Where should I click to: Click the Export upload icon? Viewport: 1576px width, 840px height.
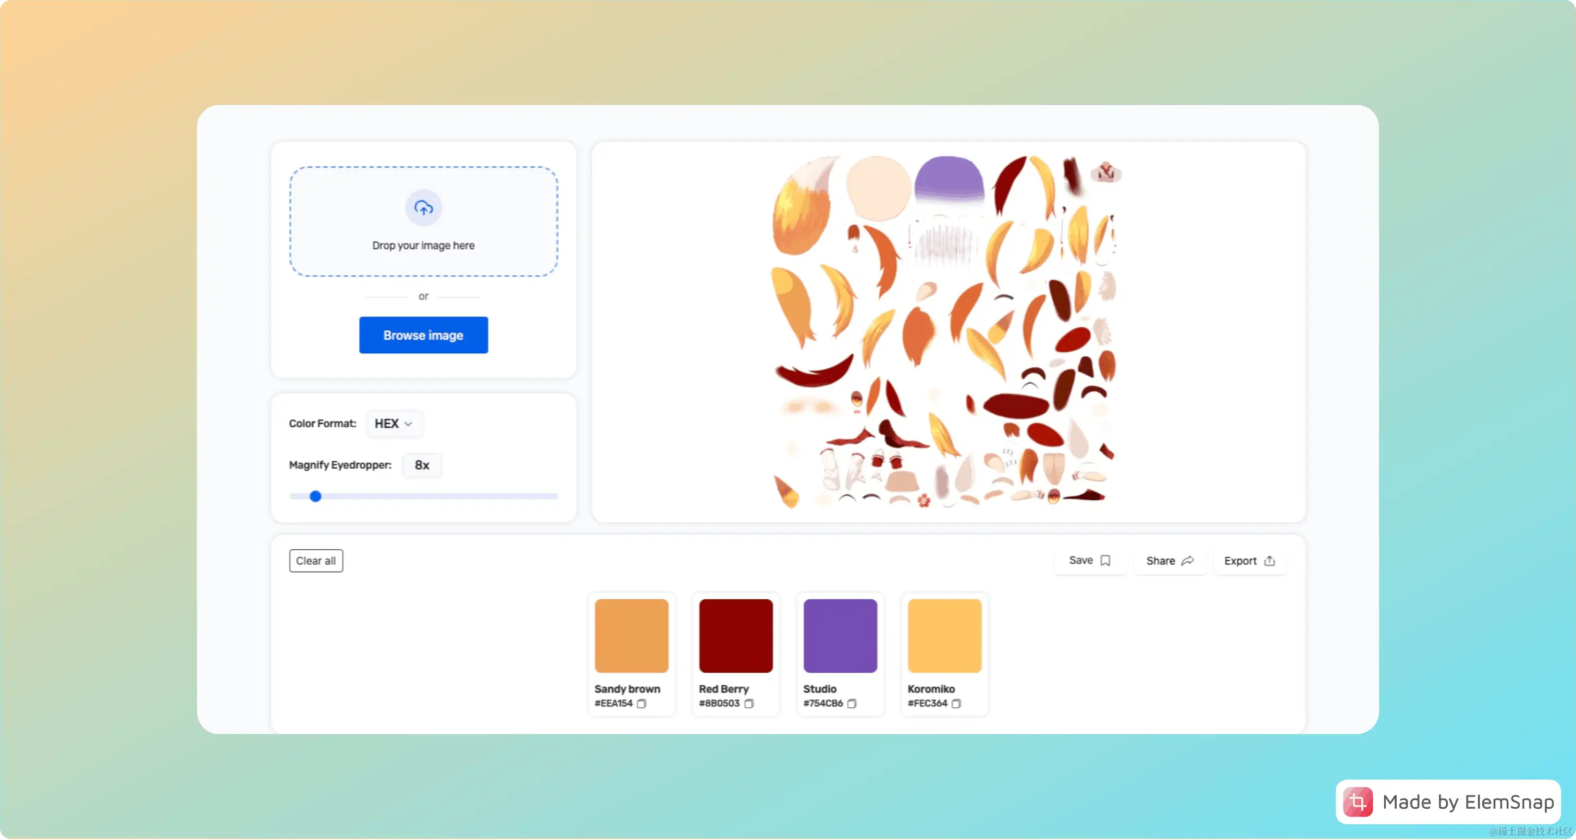(x=1270, y=560)
